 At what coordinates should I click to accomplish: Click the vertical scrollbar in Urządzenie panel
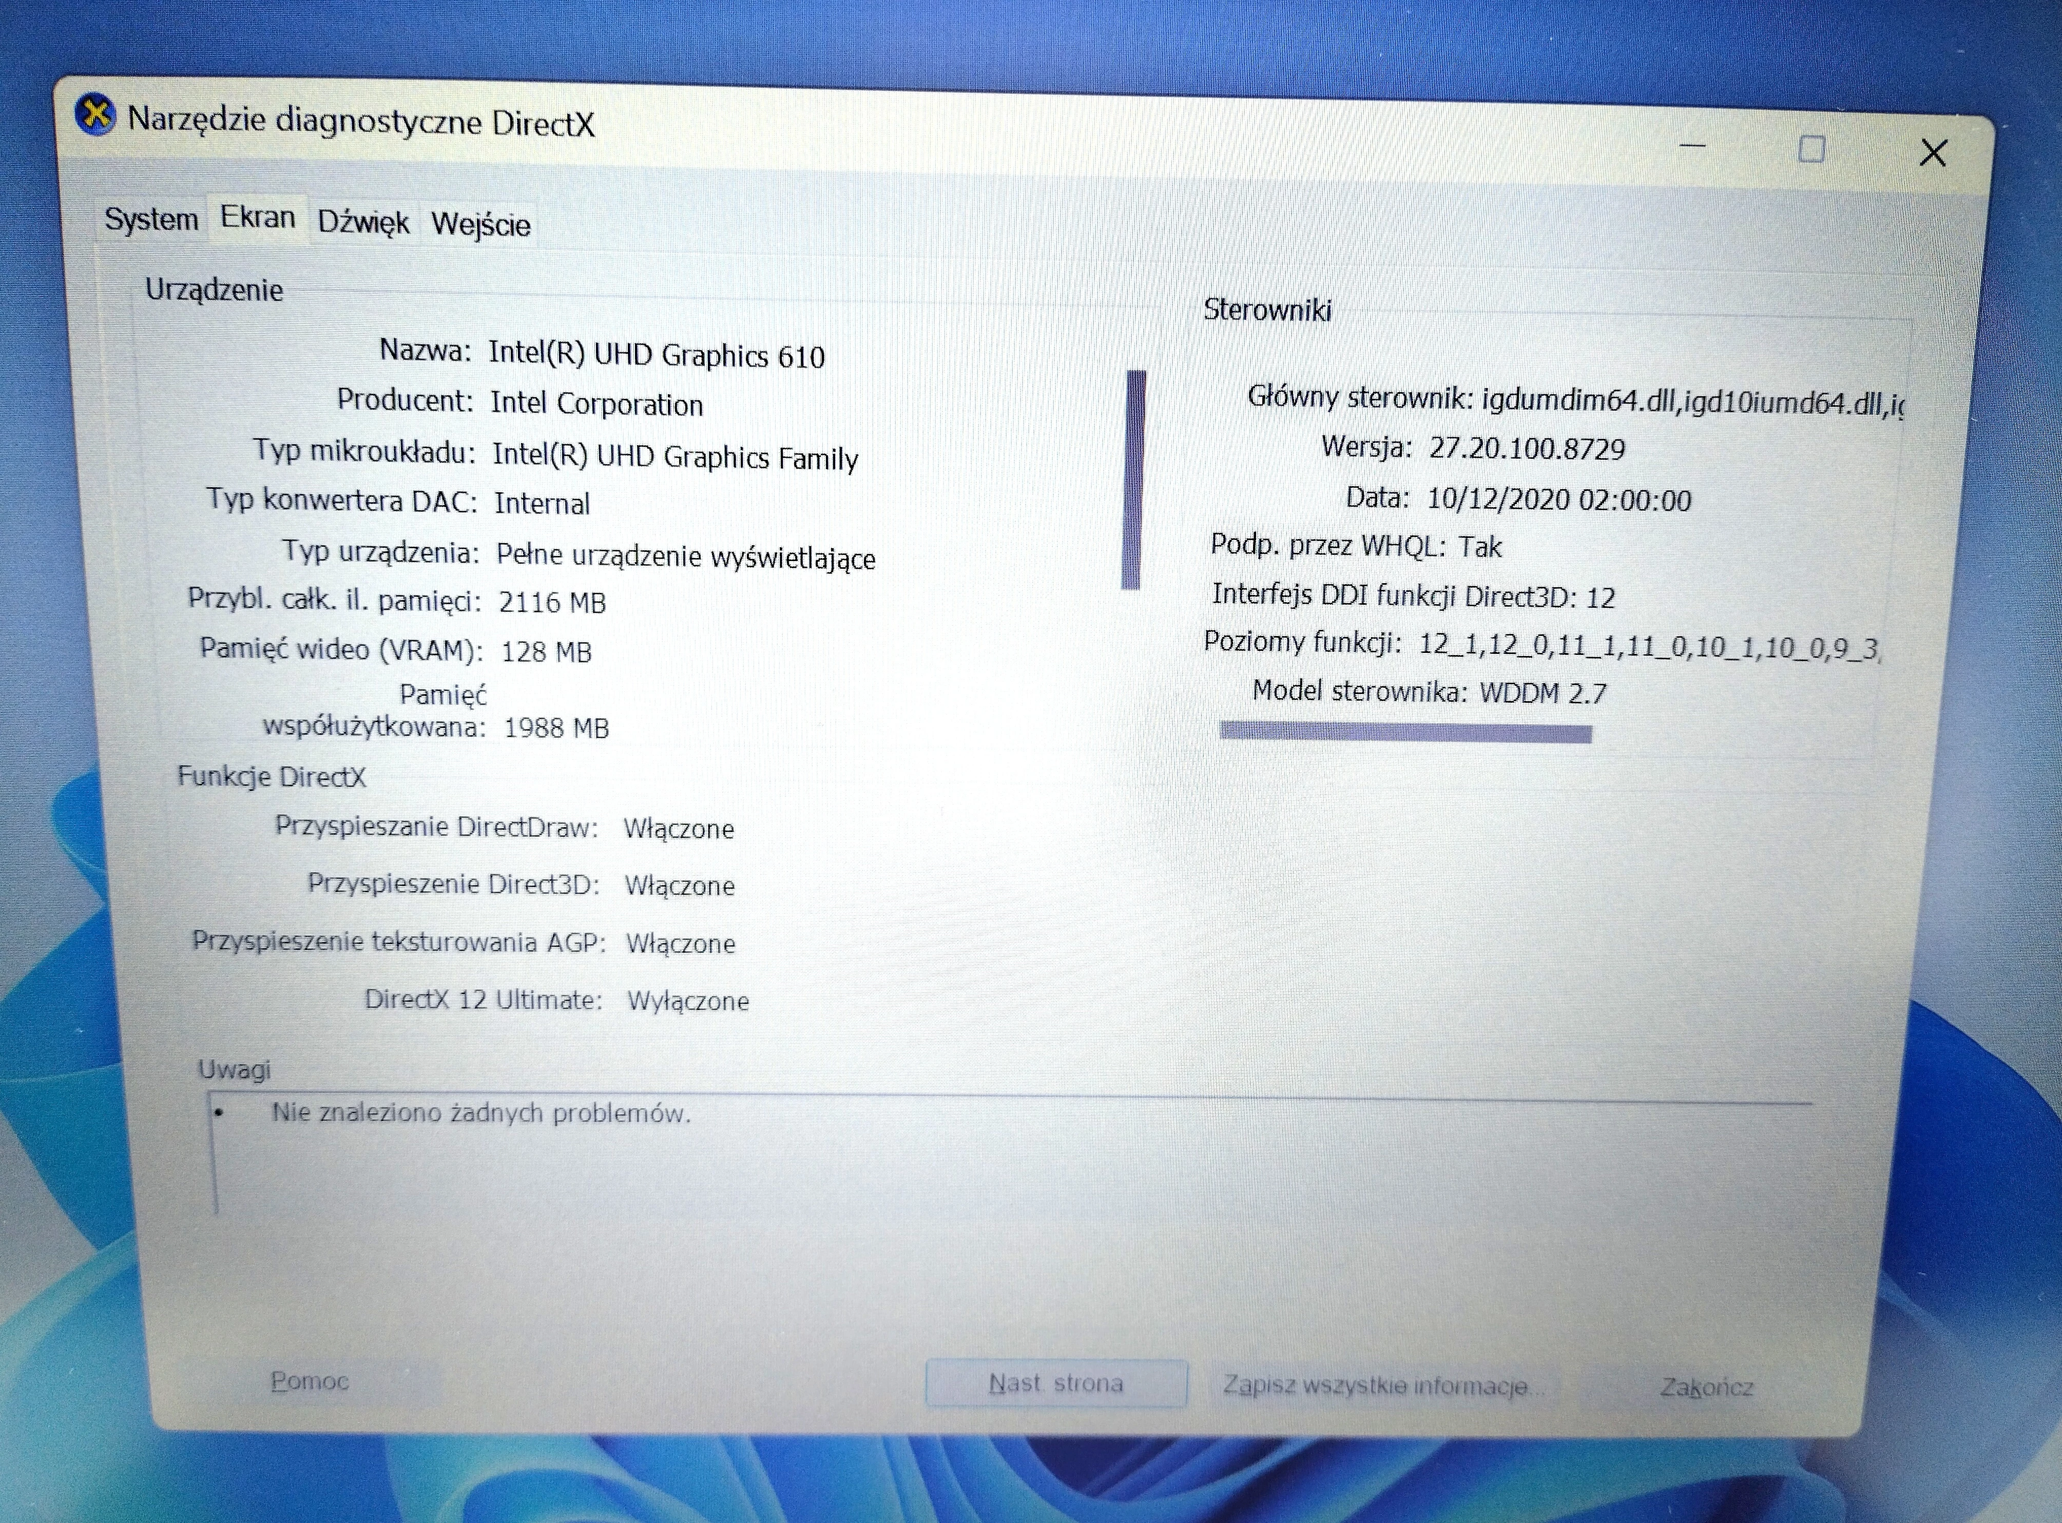(x=1134, y=479)
